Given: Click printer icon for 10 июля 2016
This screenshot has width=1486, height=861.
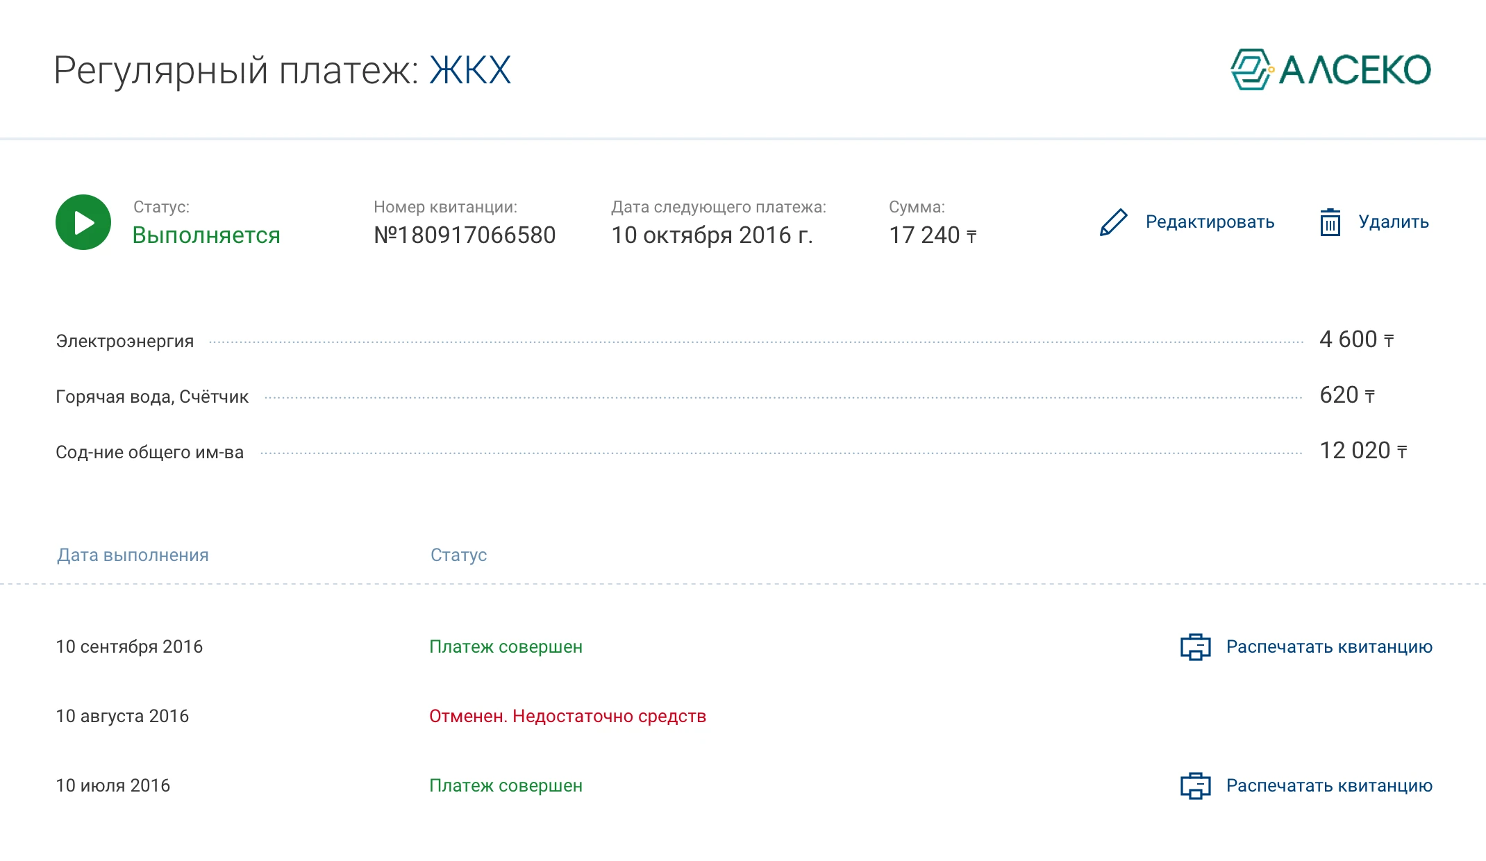Looking at the screenshot, I should pyautogui.click(x=1195, y=786).
